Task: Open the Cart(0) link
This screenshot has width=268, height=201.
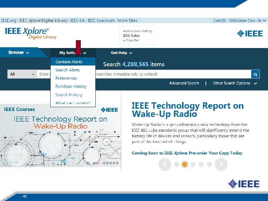Action: [x=220, y=20]
